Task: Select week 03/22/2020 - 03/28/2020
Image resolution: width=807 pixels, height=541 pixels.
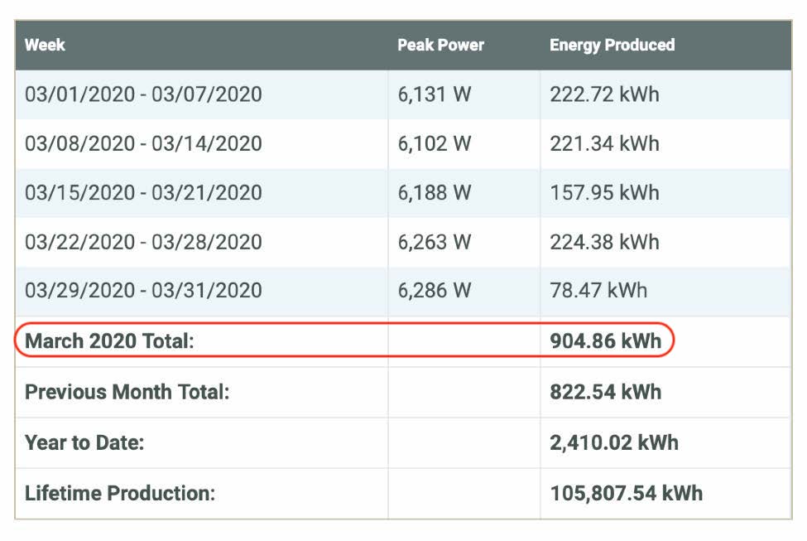Action: (x=143, y=242)
